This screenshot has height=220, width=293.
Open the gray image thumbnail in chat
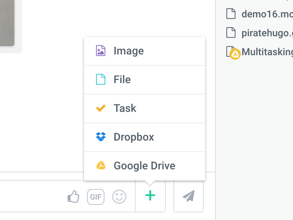coord(7,23)
